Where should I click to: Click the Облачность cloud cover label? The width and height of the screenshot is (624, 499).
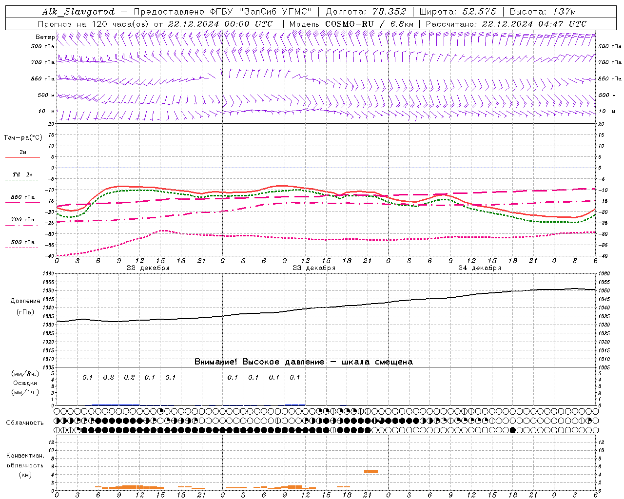click(x=25, y=423)
